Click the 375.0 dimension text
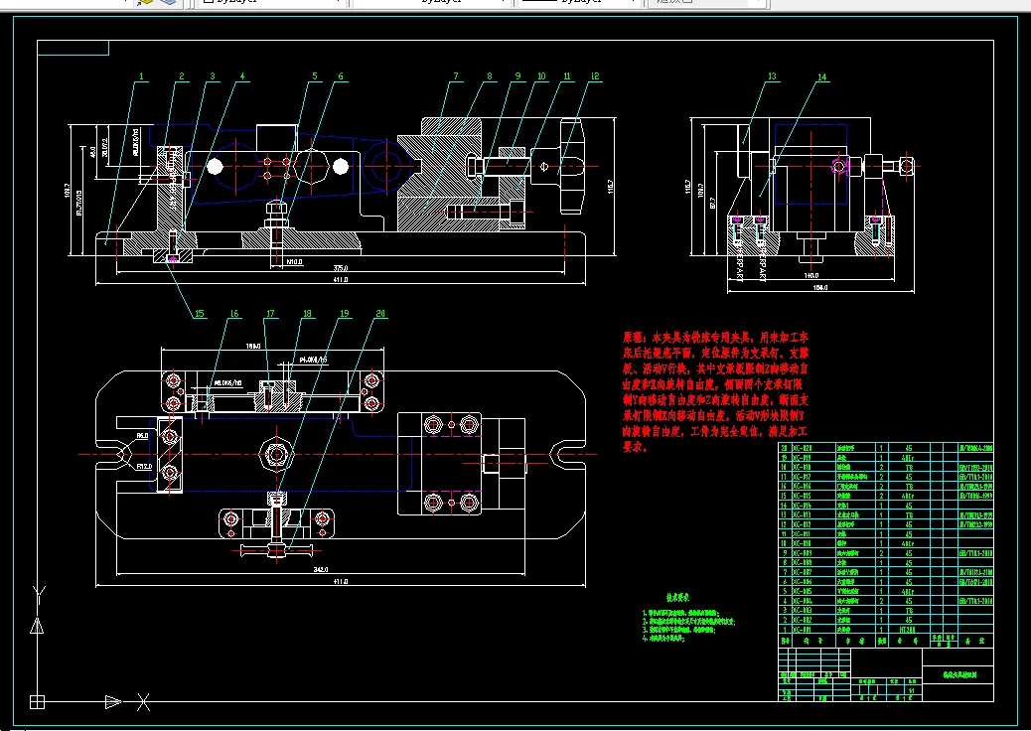The image size is (1031, 731). 341,268
